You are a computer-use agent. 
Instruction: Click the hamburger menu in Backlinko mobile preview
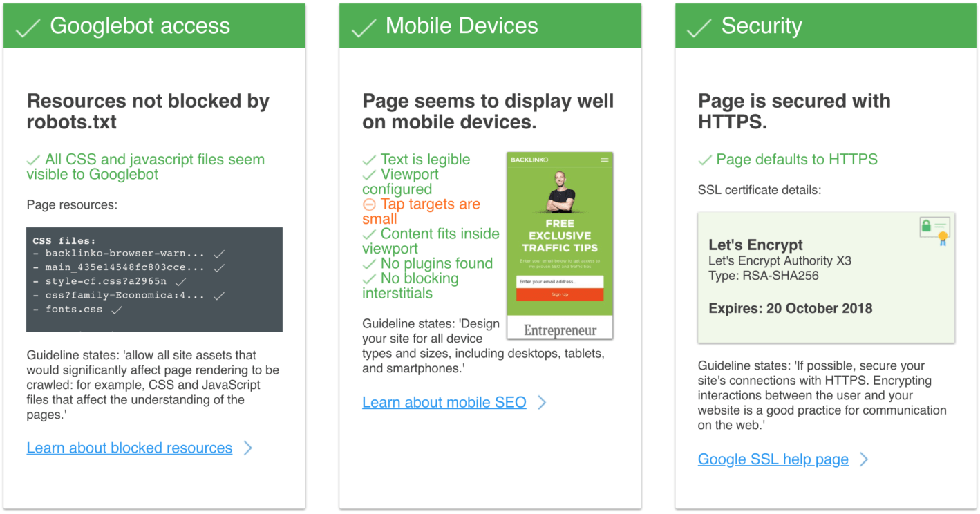pos(605,160)
